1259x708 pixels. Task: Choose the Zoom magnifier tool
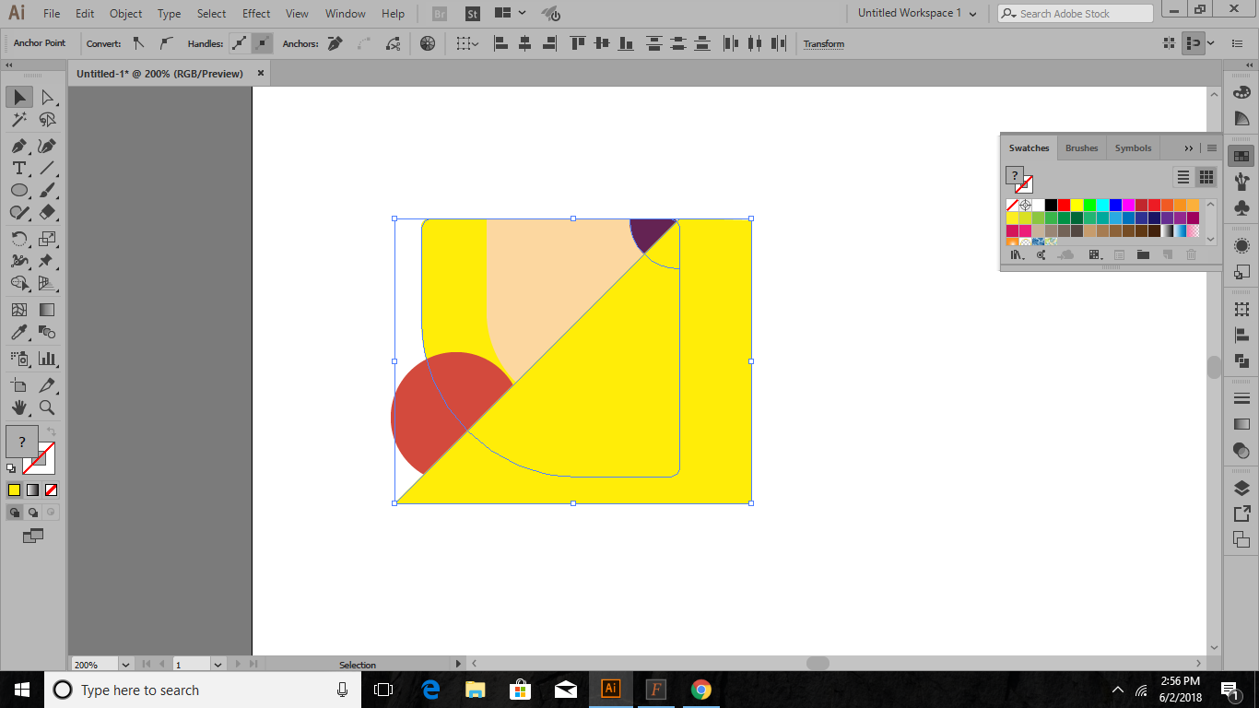48,407
